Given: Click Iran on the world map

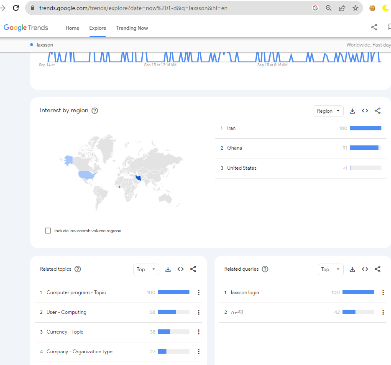Looking at the screenshot, I should [x=138, y=178].
